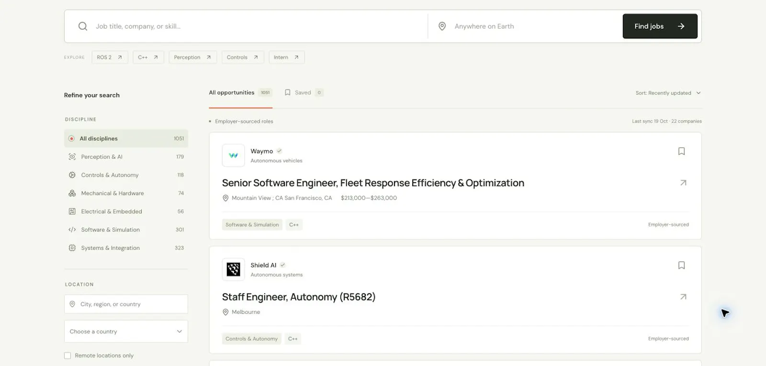Open the Intern explore tag
Screen dimensions: 766x366
tap(286, 57)
